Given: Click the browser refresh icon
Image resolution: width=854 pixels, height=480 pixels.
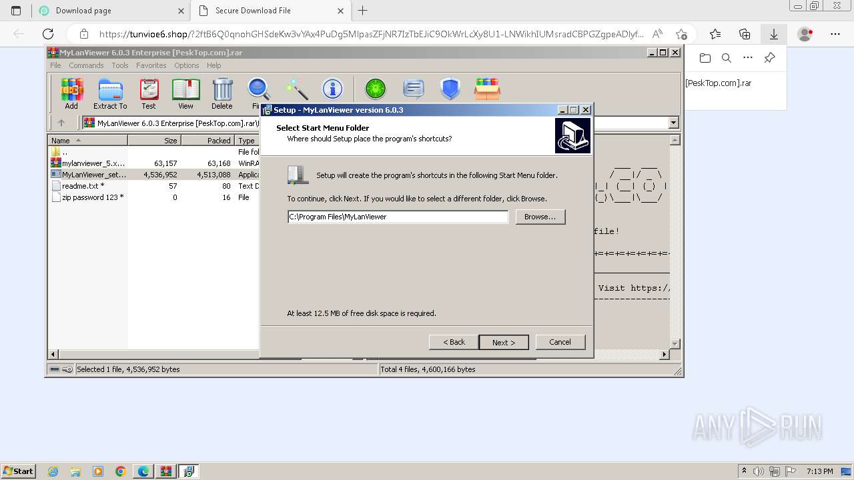Looking at the screenshot, I should (x=48, y=34).
